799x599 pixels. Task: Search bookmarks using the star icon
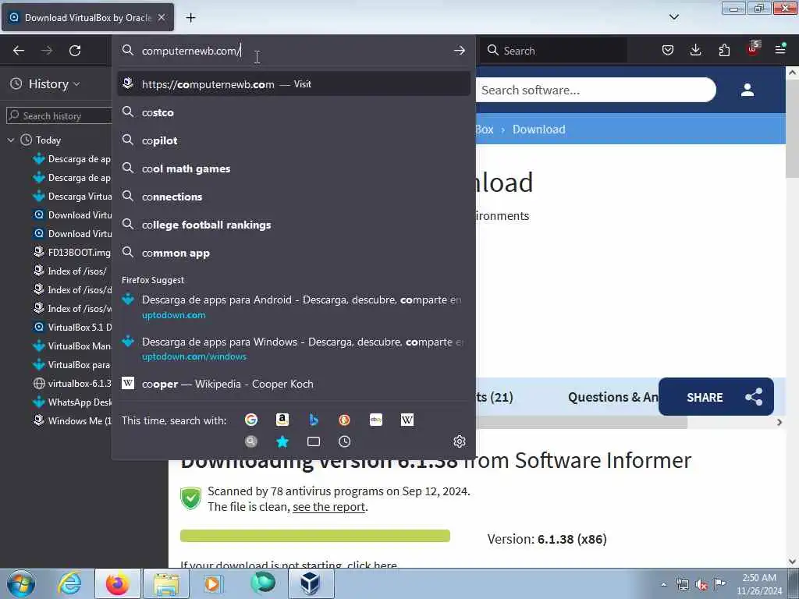pyautogui.click(x=282, y=441)
